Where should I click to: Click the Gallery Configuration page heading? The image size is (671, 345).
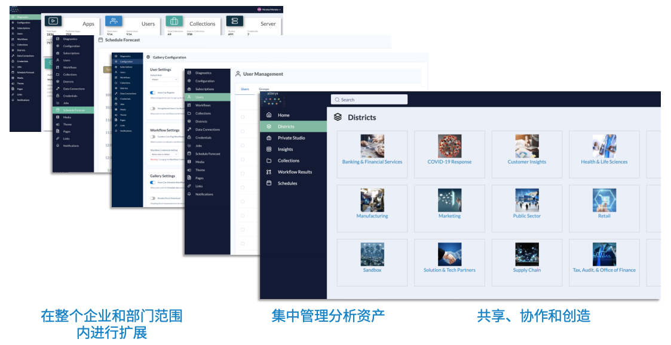pos(170,57)
